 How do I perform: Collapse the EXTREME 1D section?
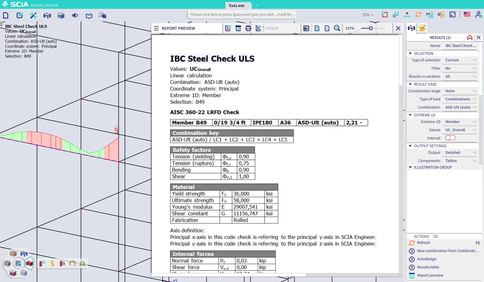coord(410,115)
